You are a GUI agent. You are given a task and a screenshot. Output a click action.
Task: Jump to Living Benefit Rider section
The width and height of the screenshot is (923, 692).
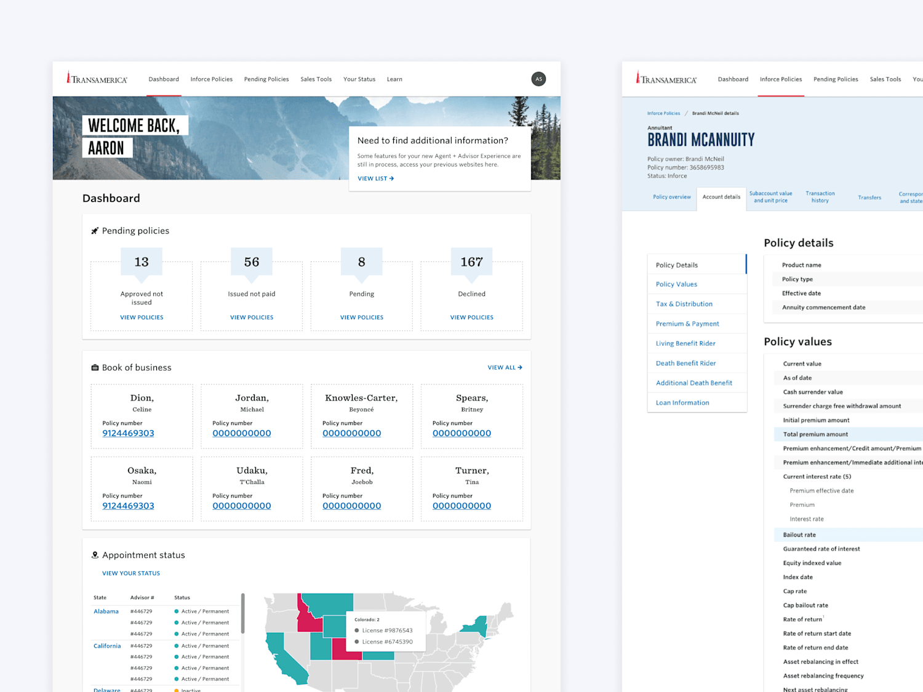pyautogui.click(x=697, y=343)
